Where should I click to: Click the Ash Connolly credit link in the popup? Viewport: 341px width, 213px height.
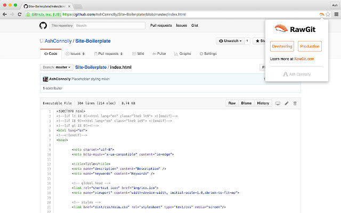297,75
